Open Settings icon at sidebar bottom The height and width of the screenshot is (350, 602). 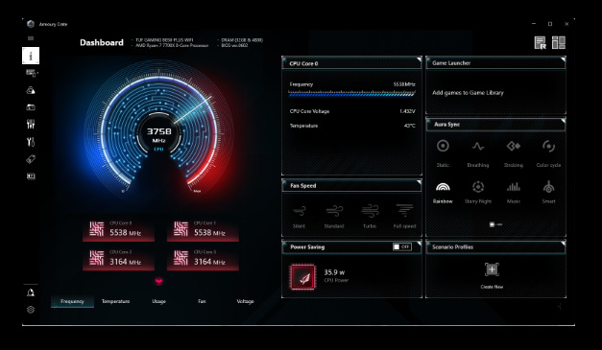click(x=31, y=310)
